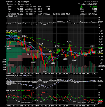The width and height of the screenshot is (105, 107).
Task: Click the 11.629 low price label
Action: click(x=53, y=63)
